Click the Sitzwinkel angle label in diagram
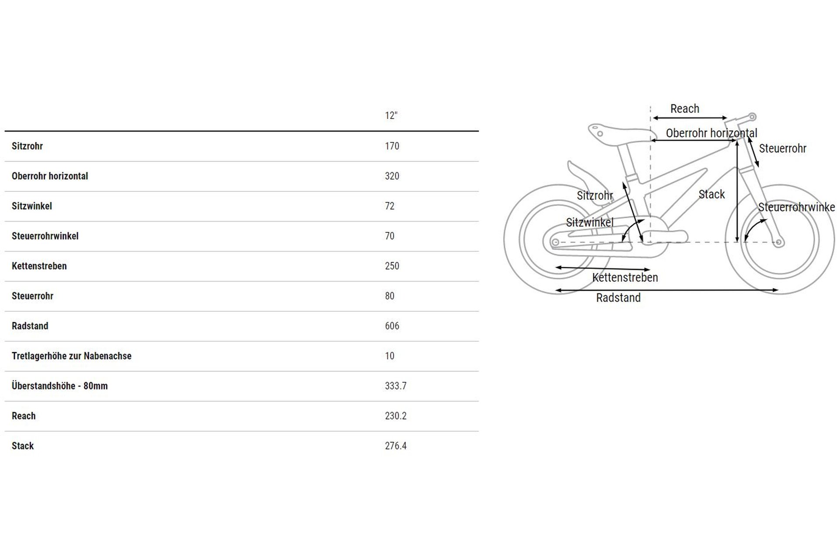 [589, 222]
